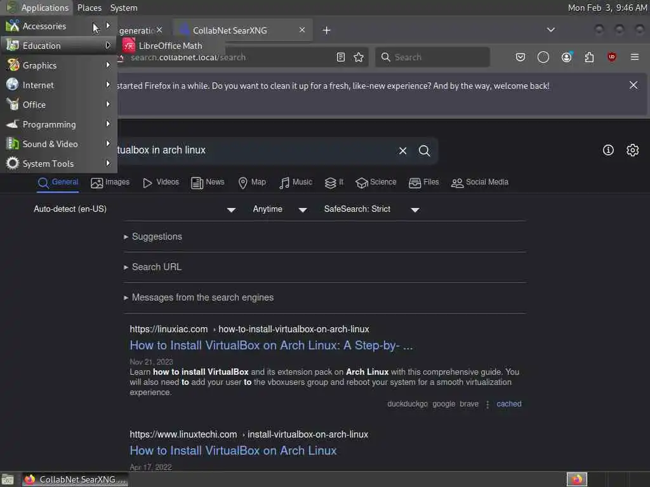This screenshot has height=487, width=650.
Task: Toggle reader view icon in address bar
Action: coord(341,57)
